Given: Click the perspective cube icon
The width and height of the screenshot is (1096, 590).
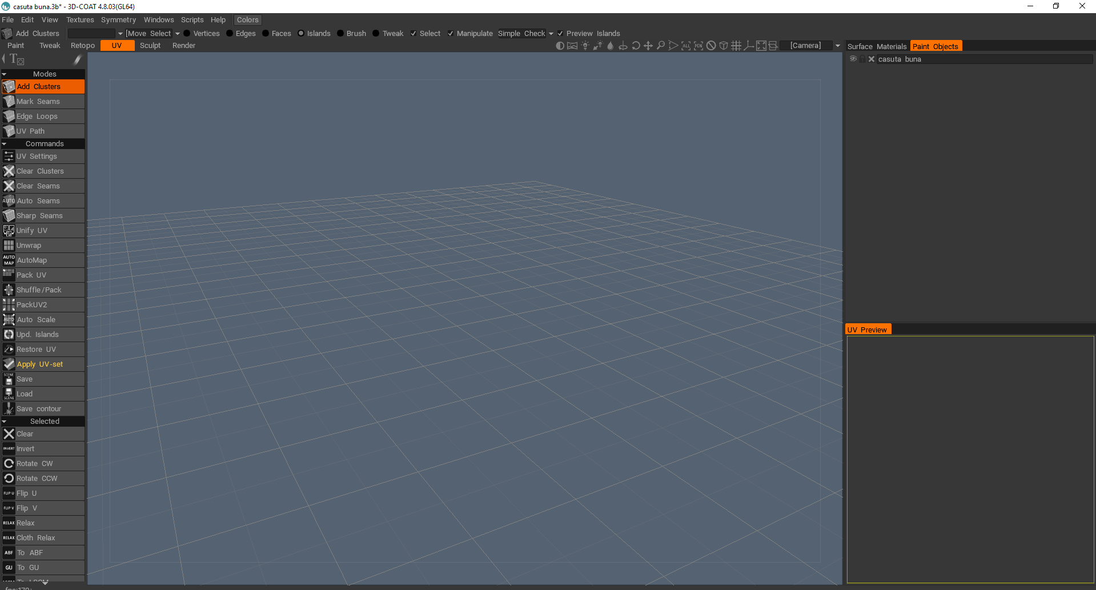Looking at the screenshot, I should (x=724, y=46).
